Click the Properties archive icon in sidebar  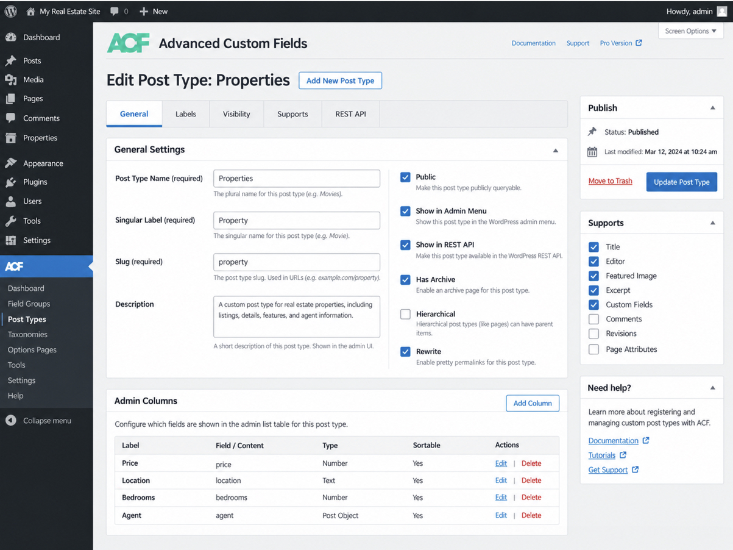click(11, 138)
